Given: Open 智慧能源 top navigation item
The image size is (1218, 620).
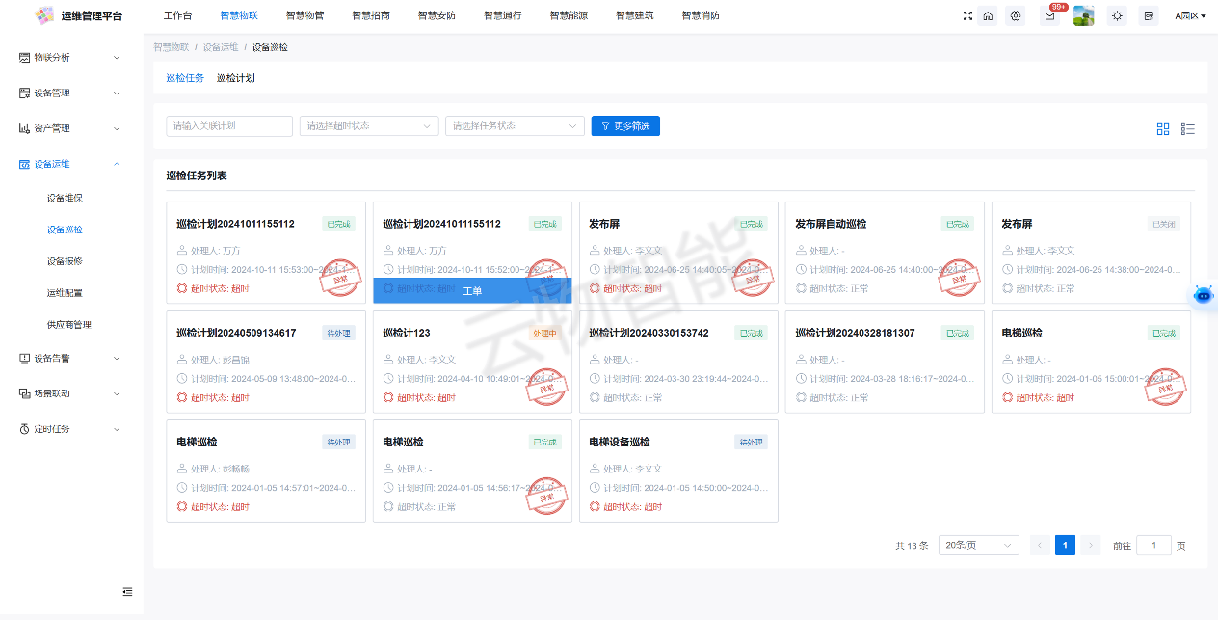Looking at the screenshot, I should coord(569,15).
